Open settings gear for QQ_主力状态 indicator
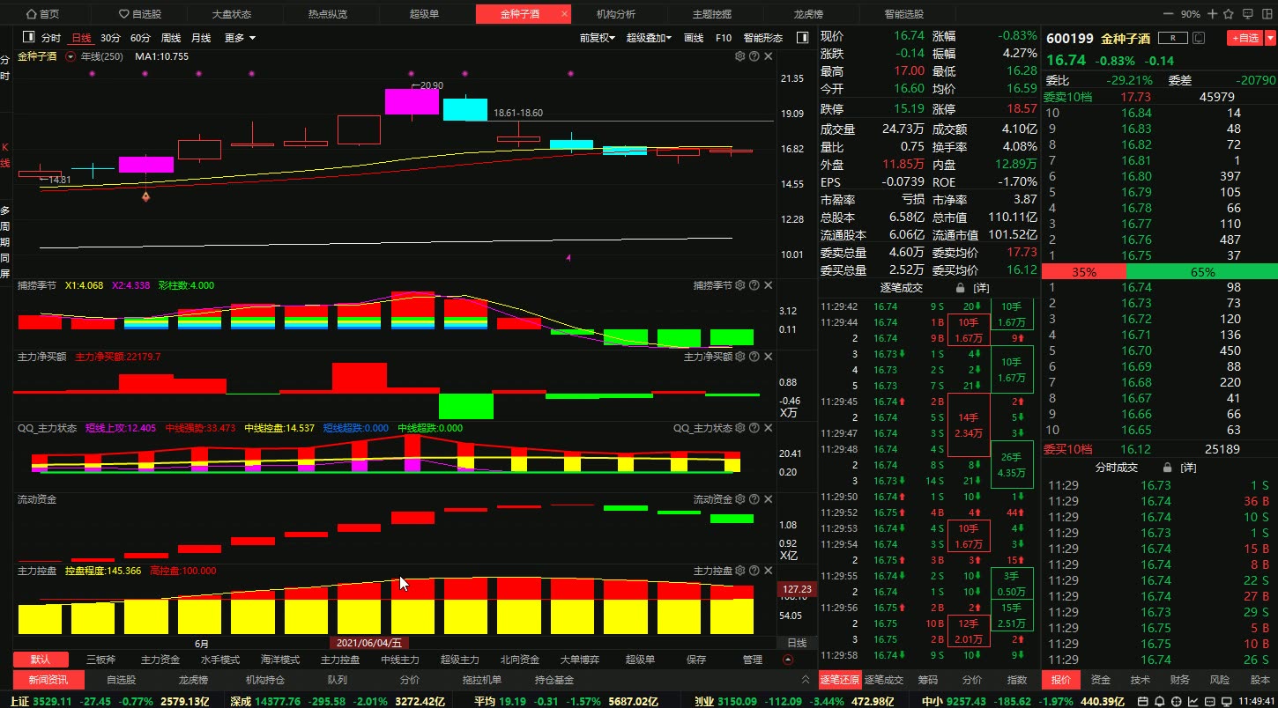1278x708 pixels. pos(740,428)
